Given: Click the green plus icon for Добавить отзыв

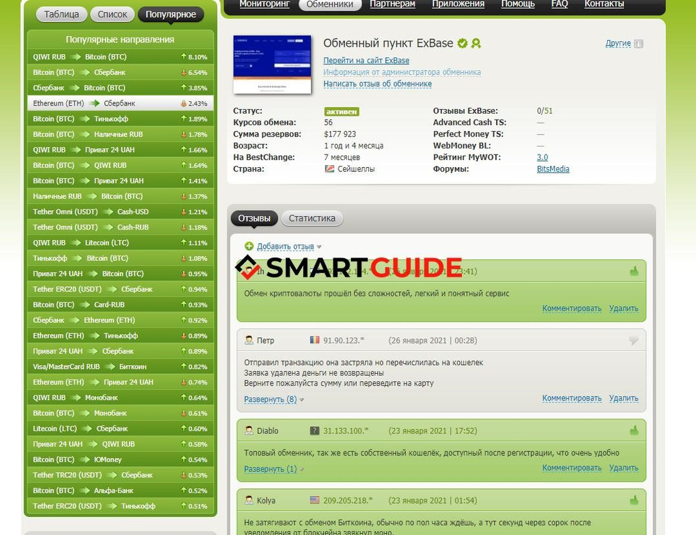Looking at the screenshot, I should pos(249,246).
